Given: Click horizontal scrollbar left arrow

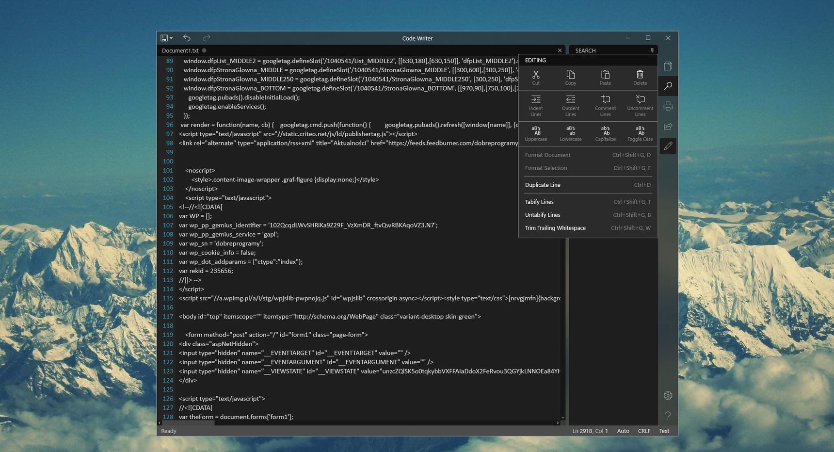Looking at the screenshot, I should click(160, 423).
